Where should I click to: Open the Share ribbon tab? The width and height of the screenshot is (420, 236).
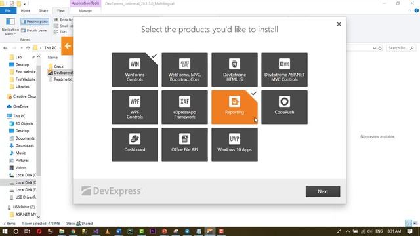tap(43, 10)
